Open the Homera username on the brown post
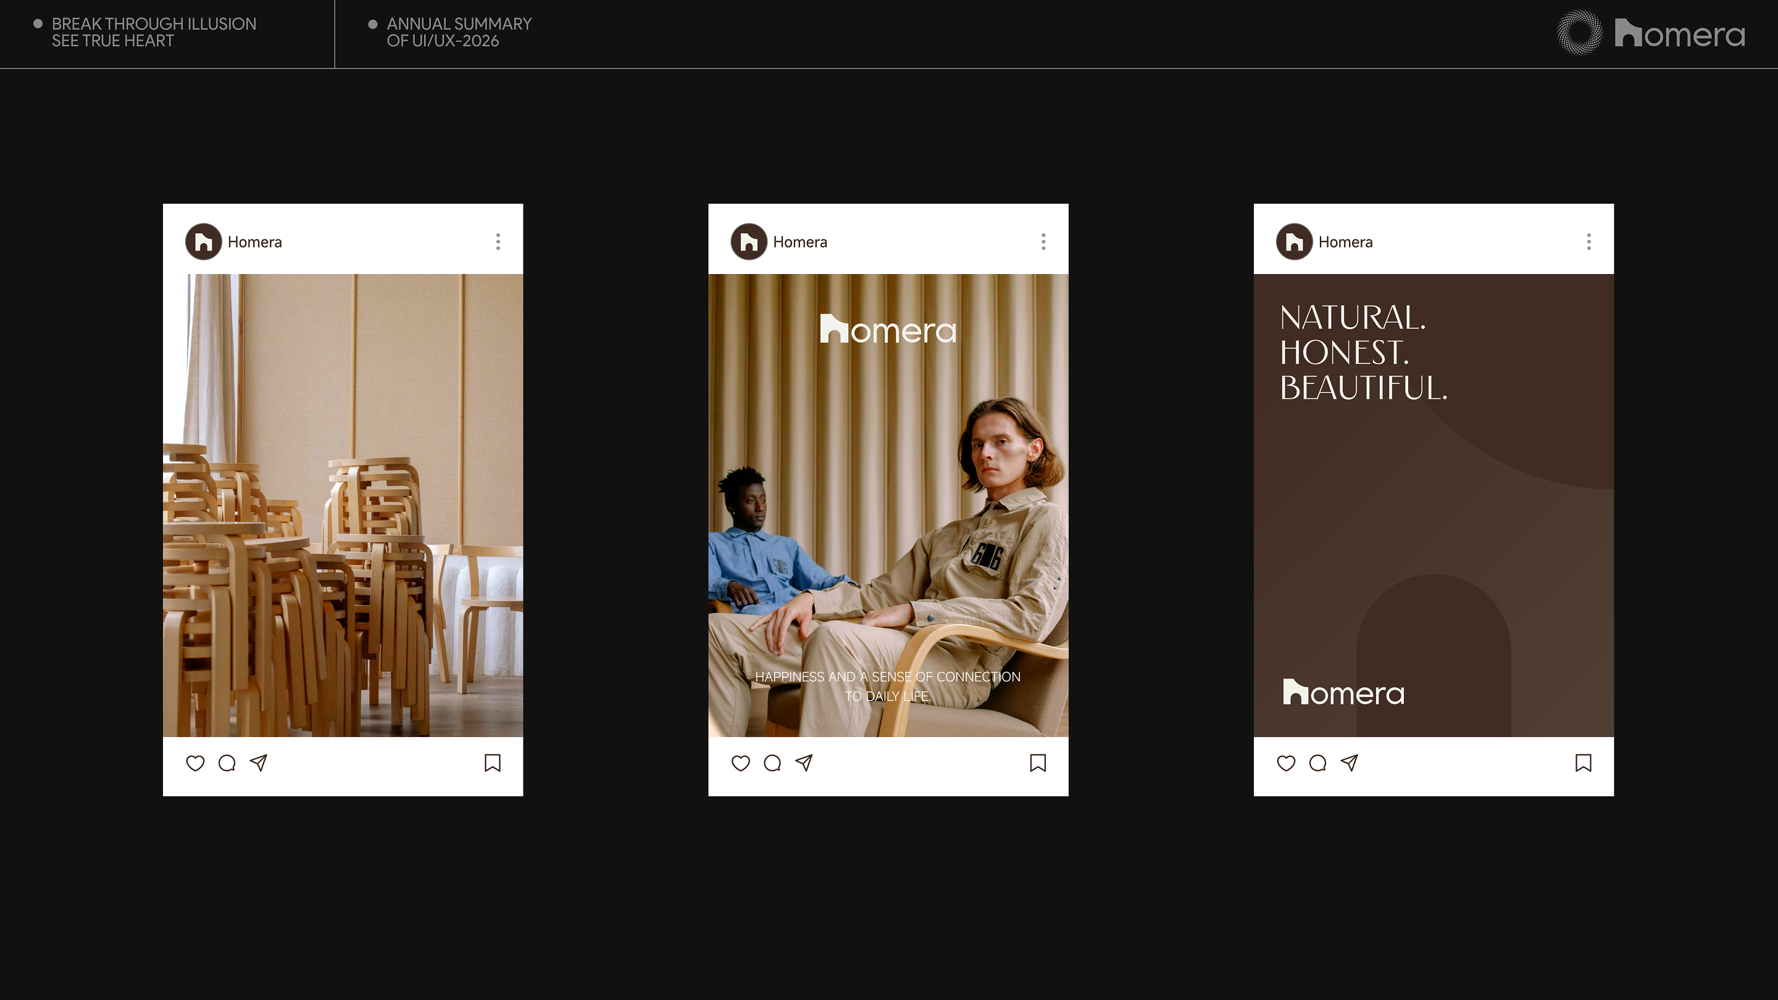Viewport: 1778px width, 1000px height. click(x=1345, y=242)
